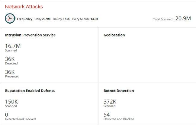Select the 0 Detected and Blocked value
This screenshot has width=196, height=125.
click(x=7, y=114)
